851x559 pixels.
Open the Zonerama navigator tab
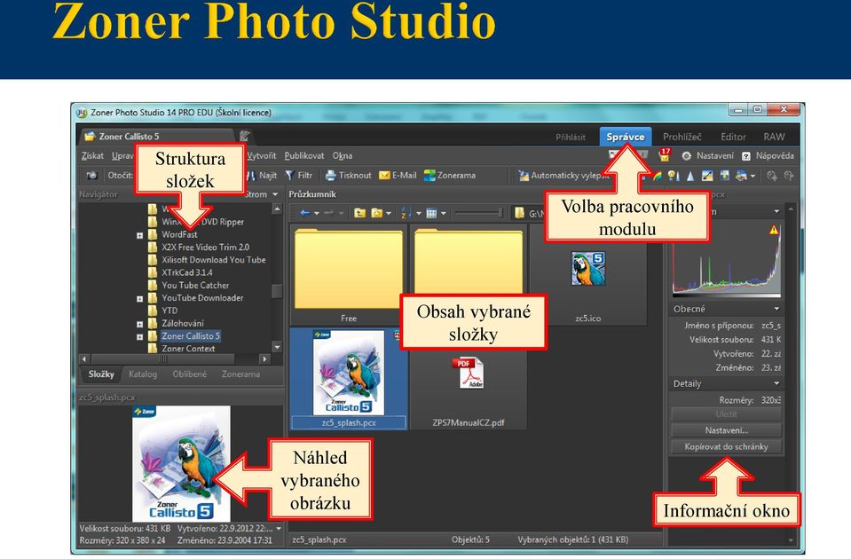coord(240,374)
